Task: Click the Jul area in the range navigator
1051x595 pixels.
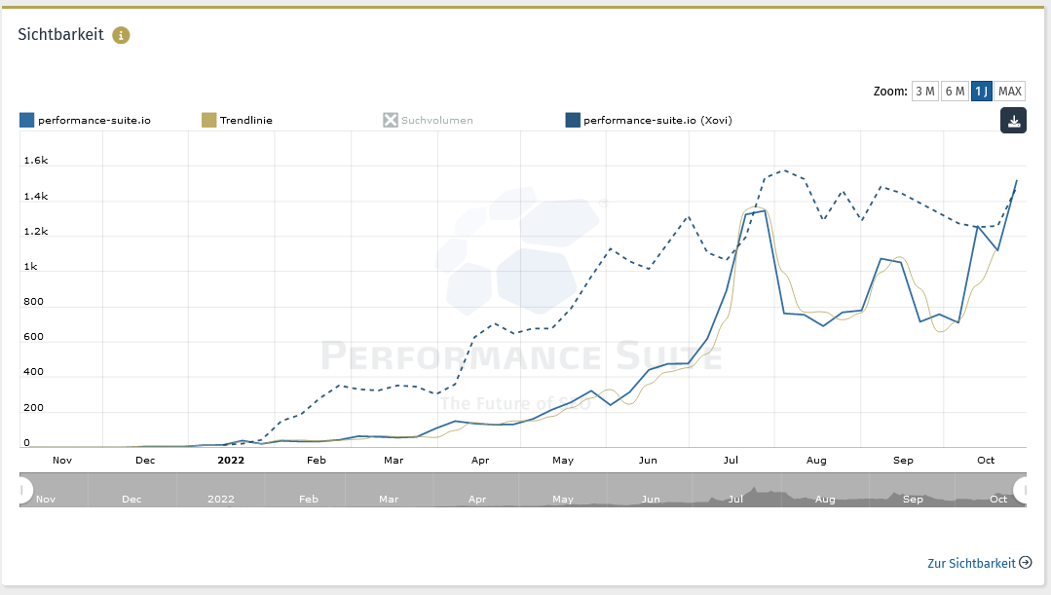Action: (735, 500)
